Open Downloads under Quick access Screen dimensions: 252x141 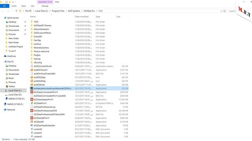point(14,26)
